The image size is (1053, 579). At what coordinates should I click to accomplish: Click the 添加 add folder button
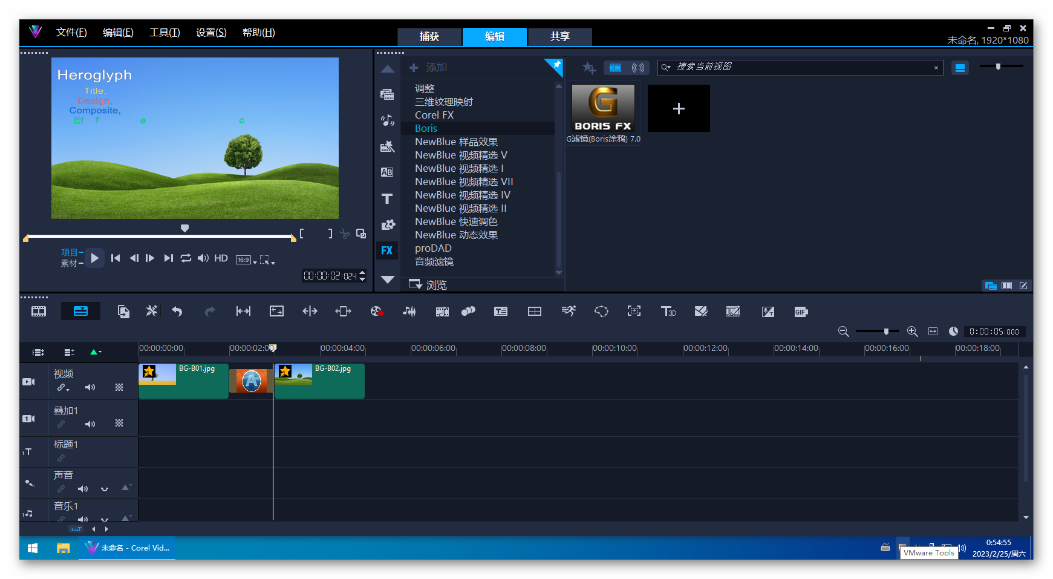(x=428, y=68)
